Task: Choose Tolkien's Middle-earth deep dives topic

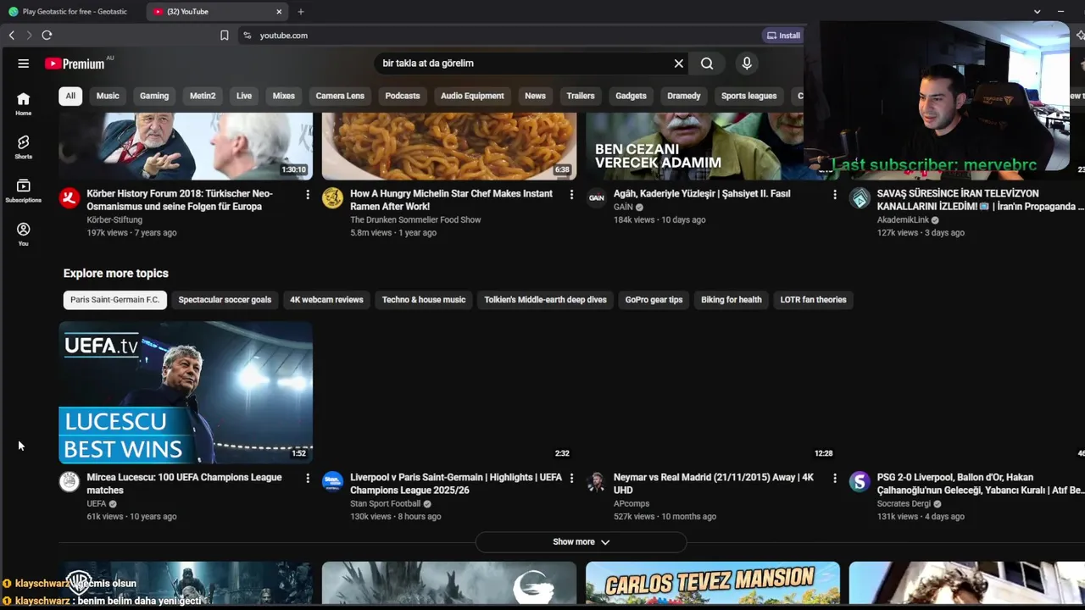Action: (x=545, y=300)
